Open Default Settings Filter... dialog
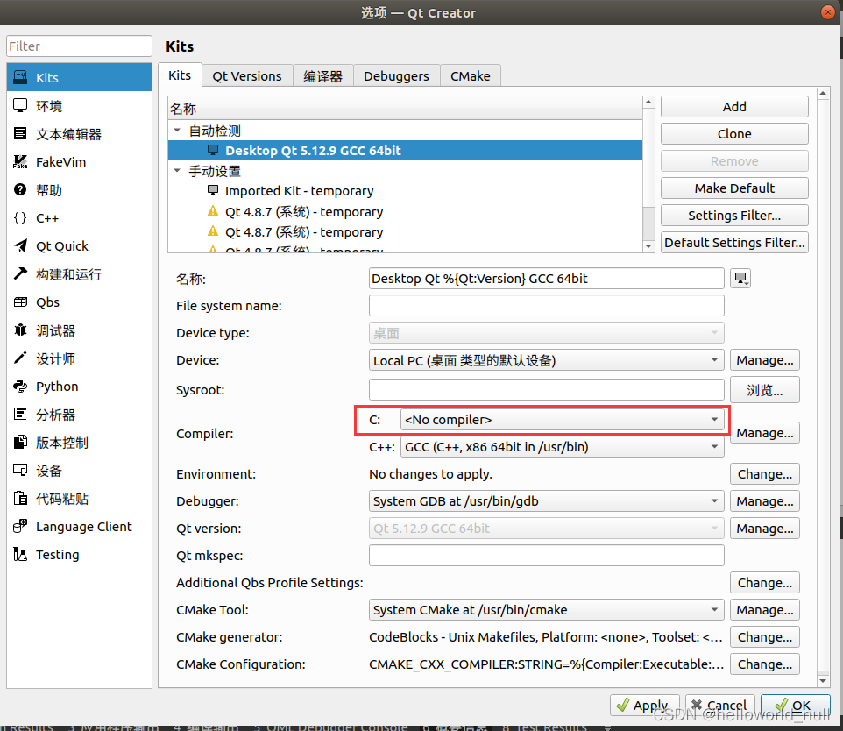 click(x=734, y=242)
